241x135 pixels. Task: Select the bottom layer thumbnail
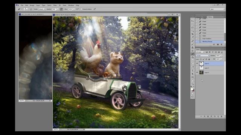point(201,72)
